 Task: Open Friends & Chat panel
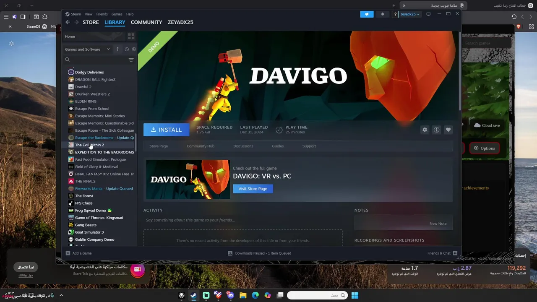(442, 253)
